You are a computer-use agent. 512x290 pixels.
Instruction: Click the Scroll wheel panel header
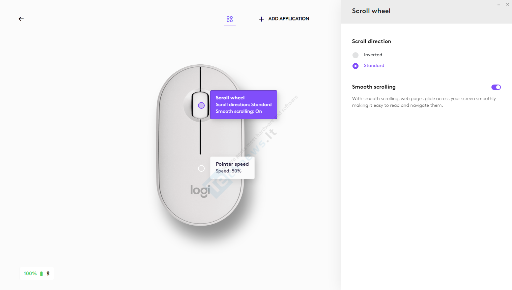[371, 11]
